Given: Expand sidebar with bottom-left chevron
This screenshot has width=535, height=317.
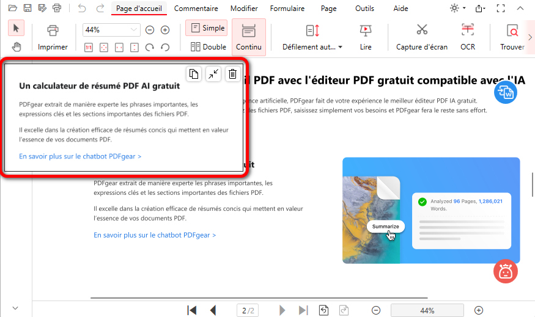Looking at the screenshot, I should click(15, 308).
